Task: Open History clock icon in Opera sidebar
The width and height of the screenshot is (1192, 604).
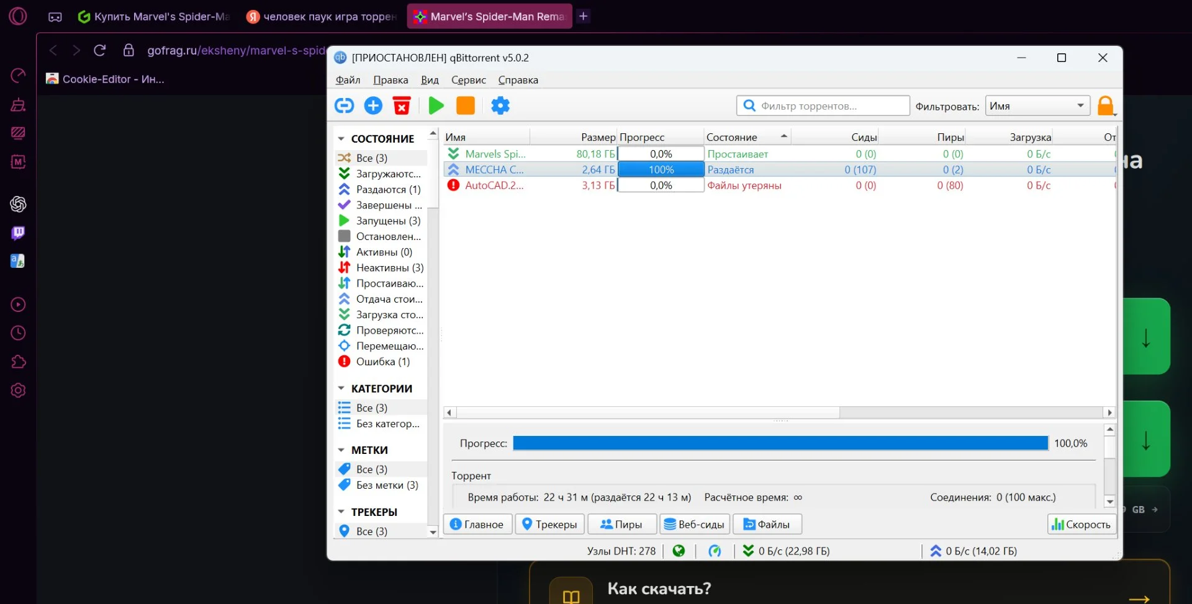Action: pos(18,333)
